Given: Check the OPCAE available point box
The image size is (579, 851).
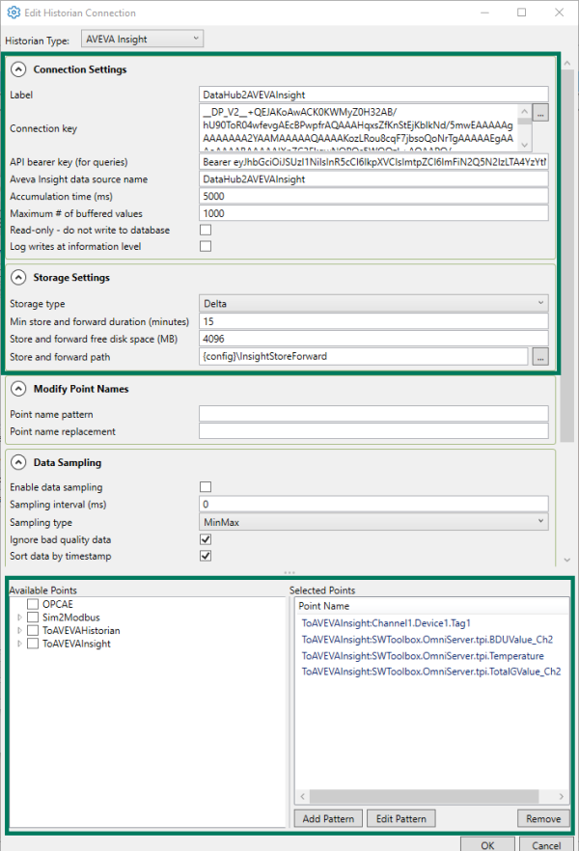Looking at the screenshot, I should [33, 603].
